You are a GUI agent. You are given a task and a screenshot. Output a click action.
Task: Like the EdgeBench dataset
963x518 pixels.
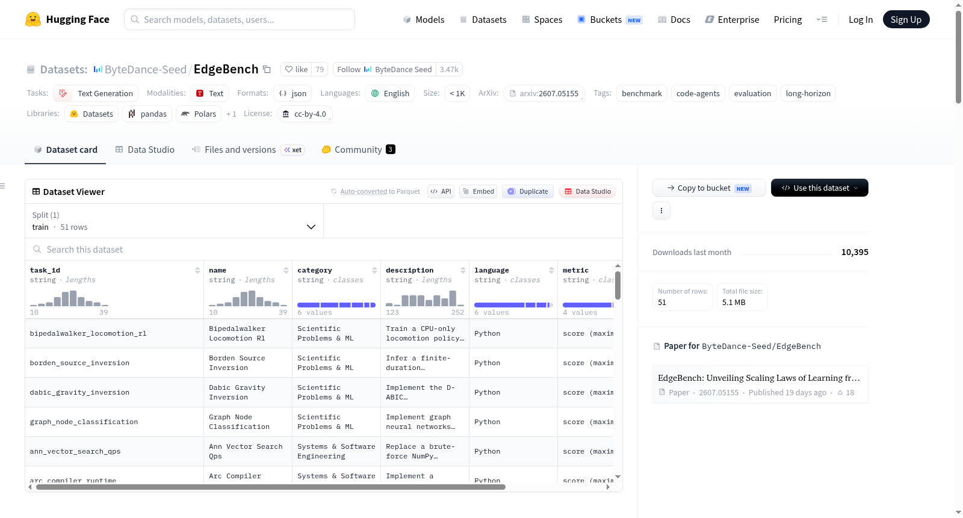tap(296, 69)
